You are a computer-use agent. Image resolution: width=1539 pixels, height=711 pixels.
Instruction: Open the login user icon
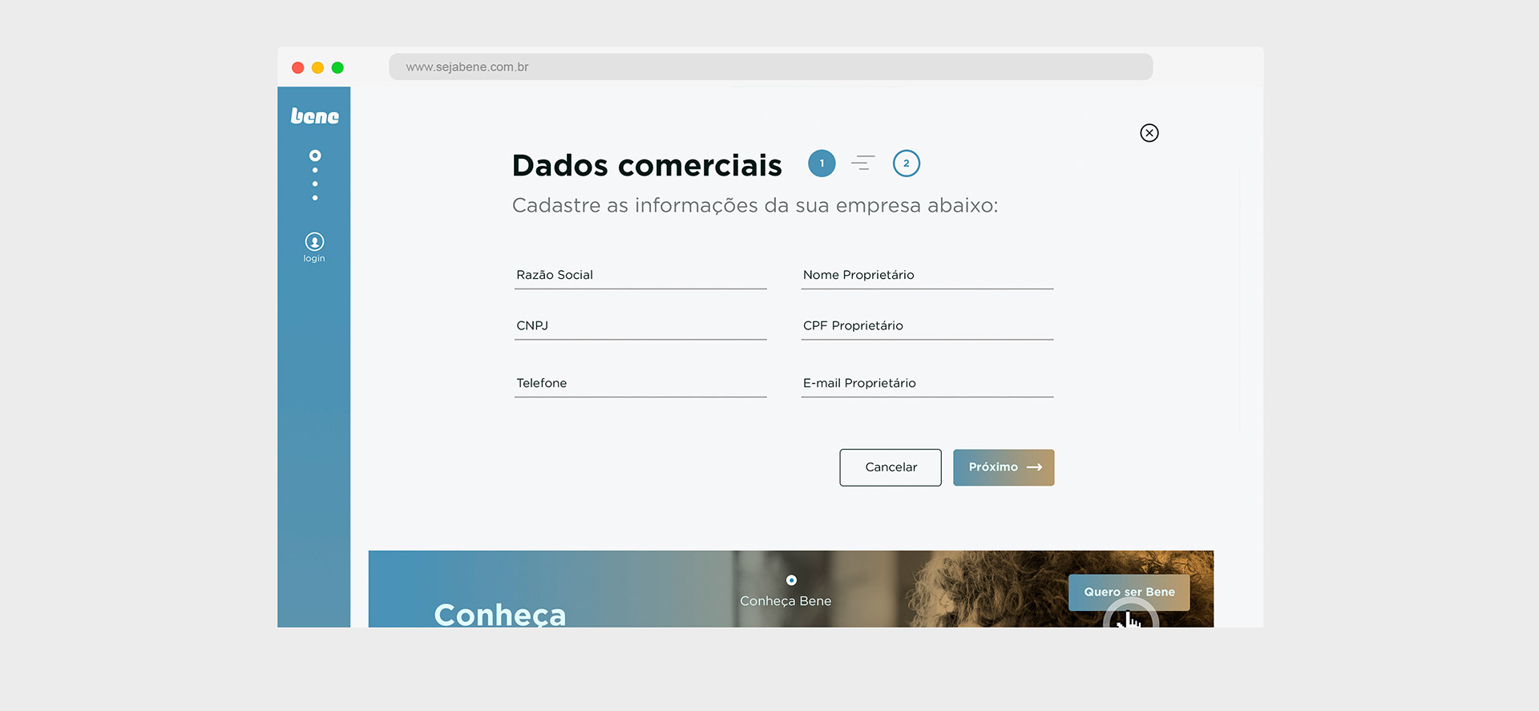point(314,241)
